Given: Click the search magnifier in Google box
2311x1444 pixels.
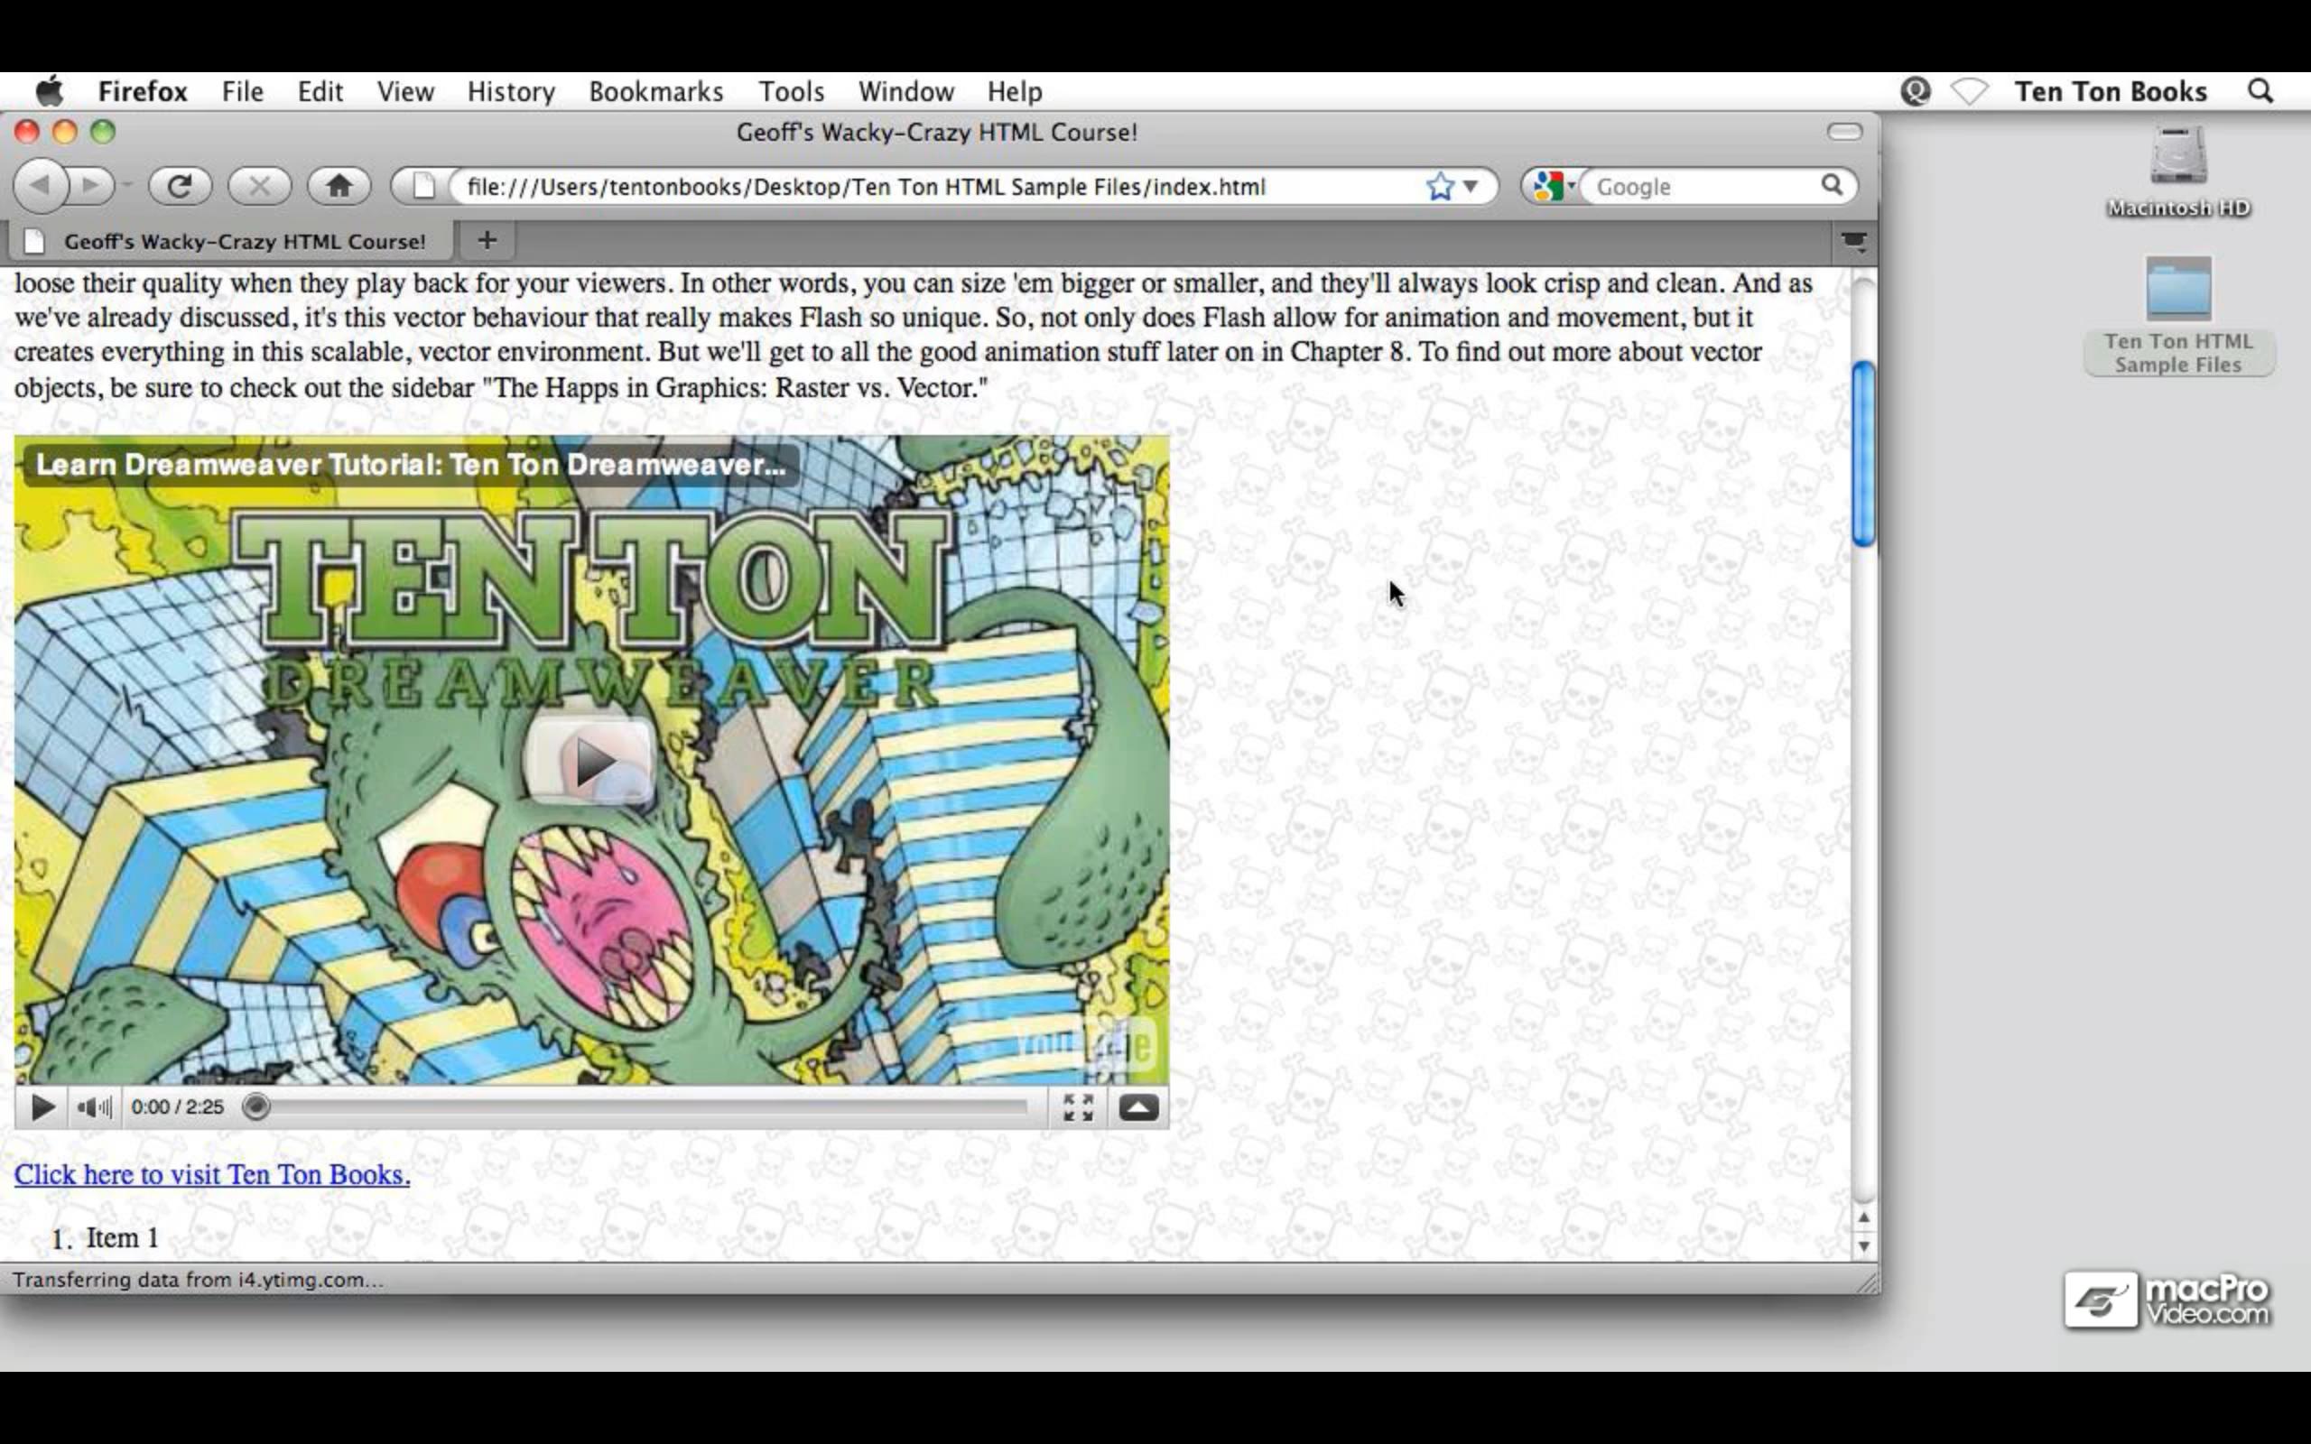Looking at the screenshot, I should 1832,185.
